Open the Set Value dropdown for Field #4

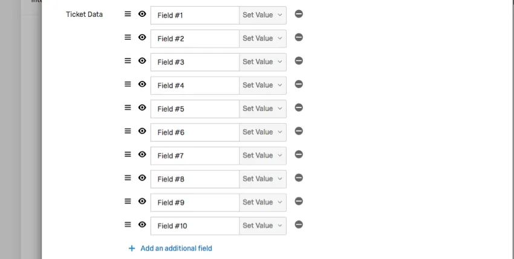pyautogui.click(x=263, y=85)
